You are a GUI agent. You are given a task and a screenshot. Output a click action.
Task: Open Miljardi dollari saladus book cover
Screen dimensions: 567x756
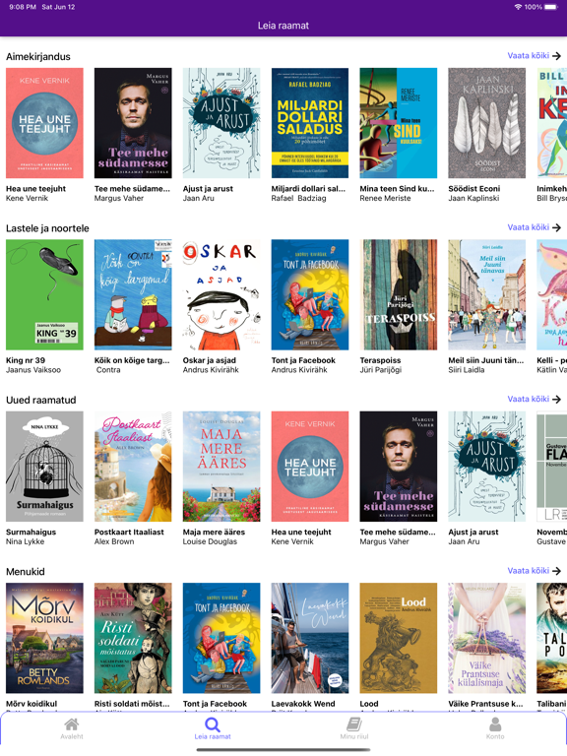click(310, 123)
